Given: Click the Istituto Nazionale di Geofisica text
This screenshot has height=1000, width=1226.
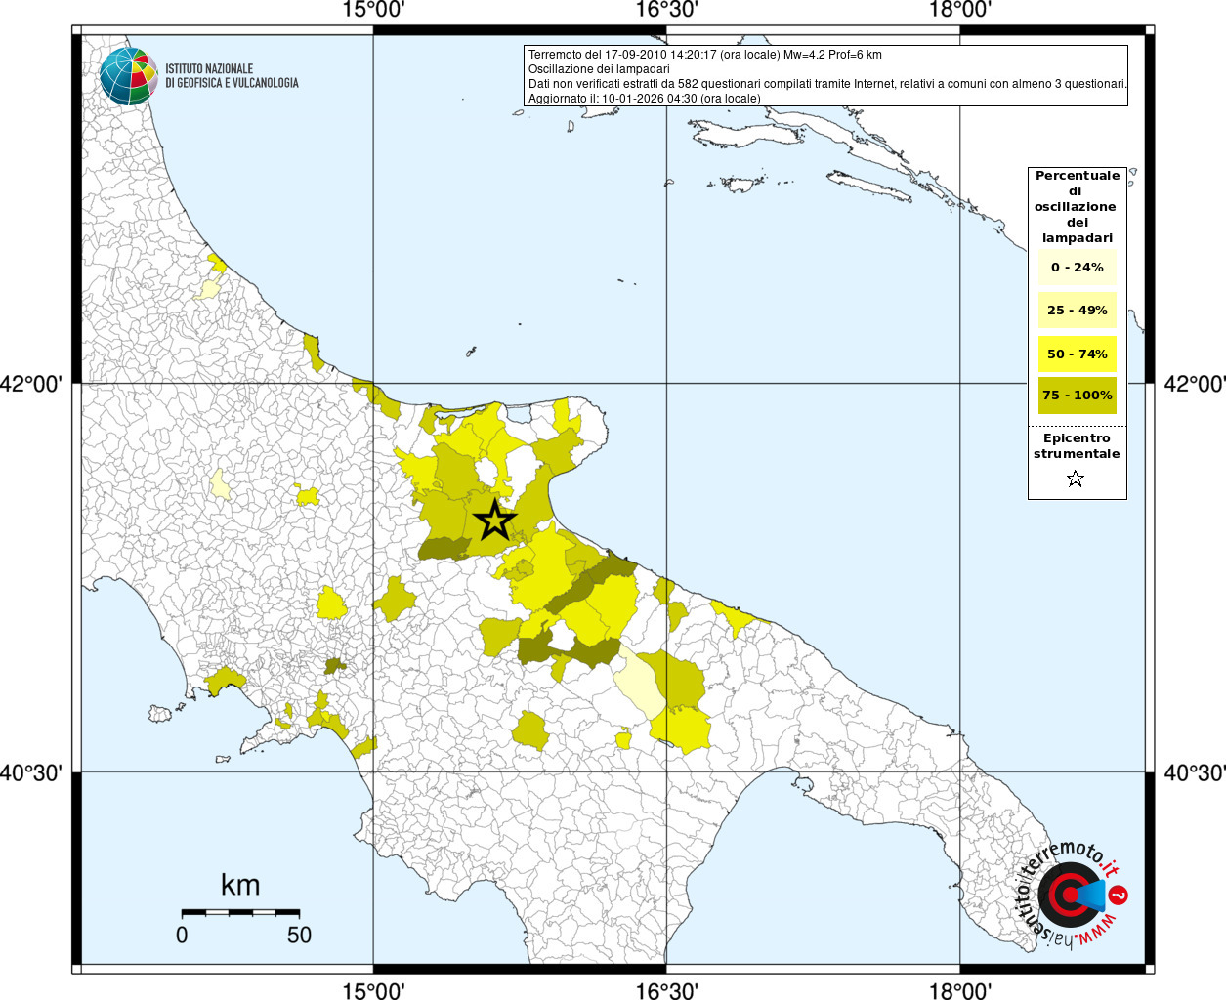Looking at the screenshot, I should 232,76.
